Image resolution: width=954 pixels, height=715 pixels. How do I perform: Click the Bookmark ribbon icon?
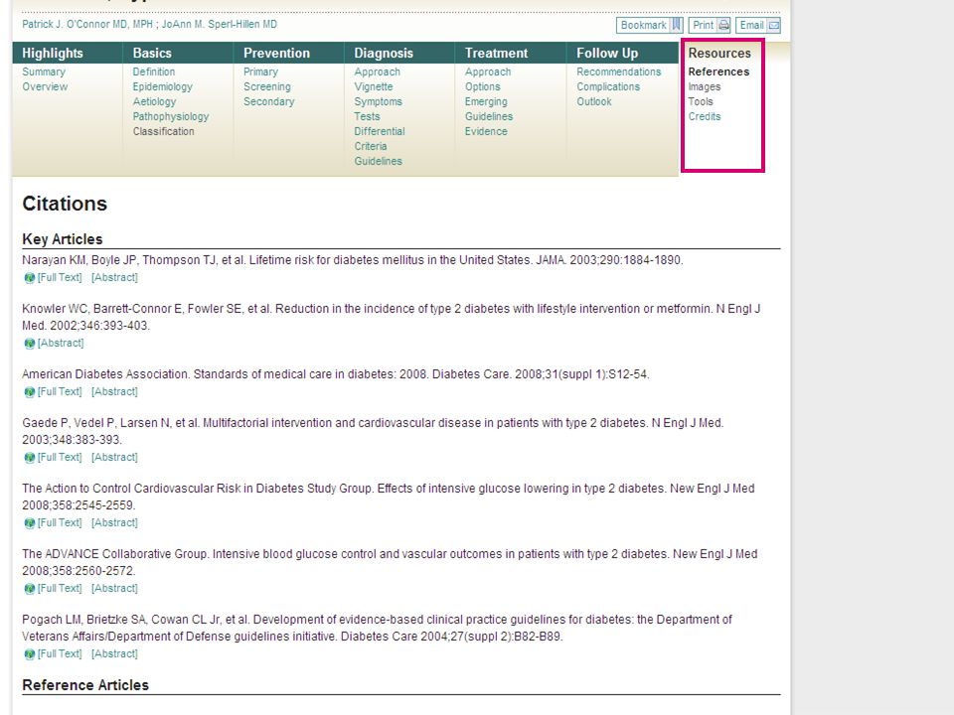click(x=676, y=25)
